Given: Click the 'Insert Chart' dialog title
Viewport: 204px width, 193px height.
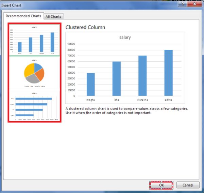Looking at the screenshot, I should coord(11,5).
